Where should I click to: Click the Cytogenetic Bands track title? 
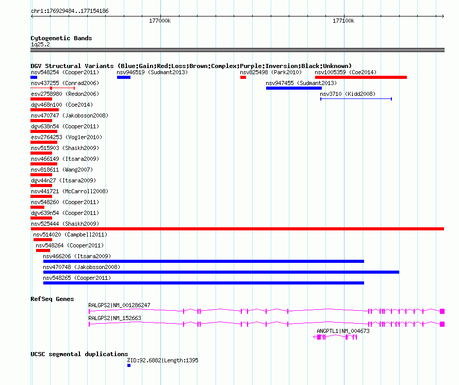(61, 38)
